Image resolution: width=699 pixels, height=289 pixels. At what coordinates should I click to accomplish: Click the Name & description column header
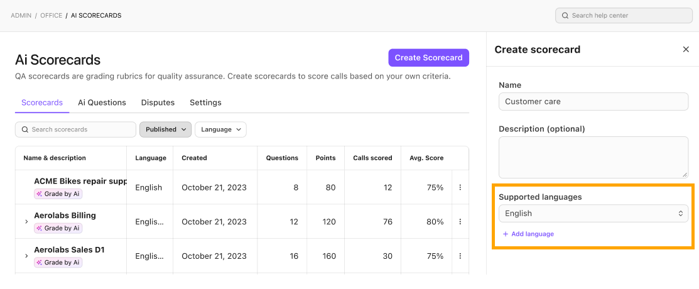[55, 158]
